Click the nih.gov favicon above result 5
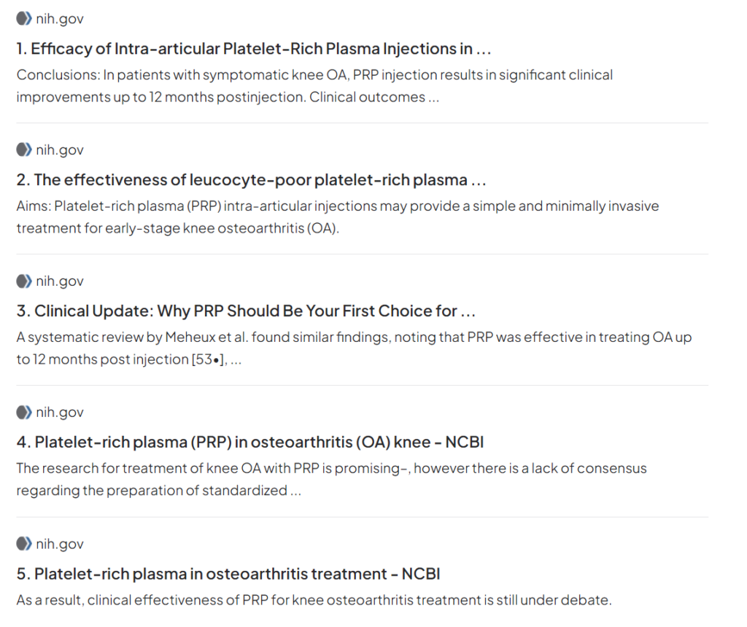The height and width of the screenshot is (627, 747). [24, 544]
